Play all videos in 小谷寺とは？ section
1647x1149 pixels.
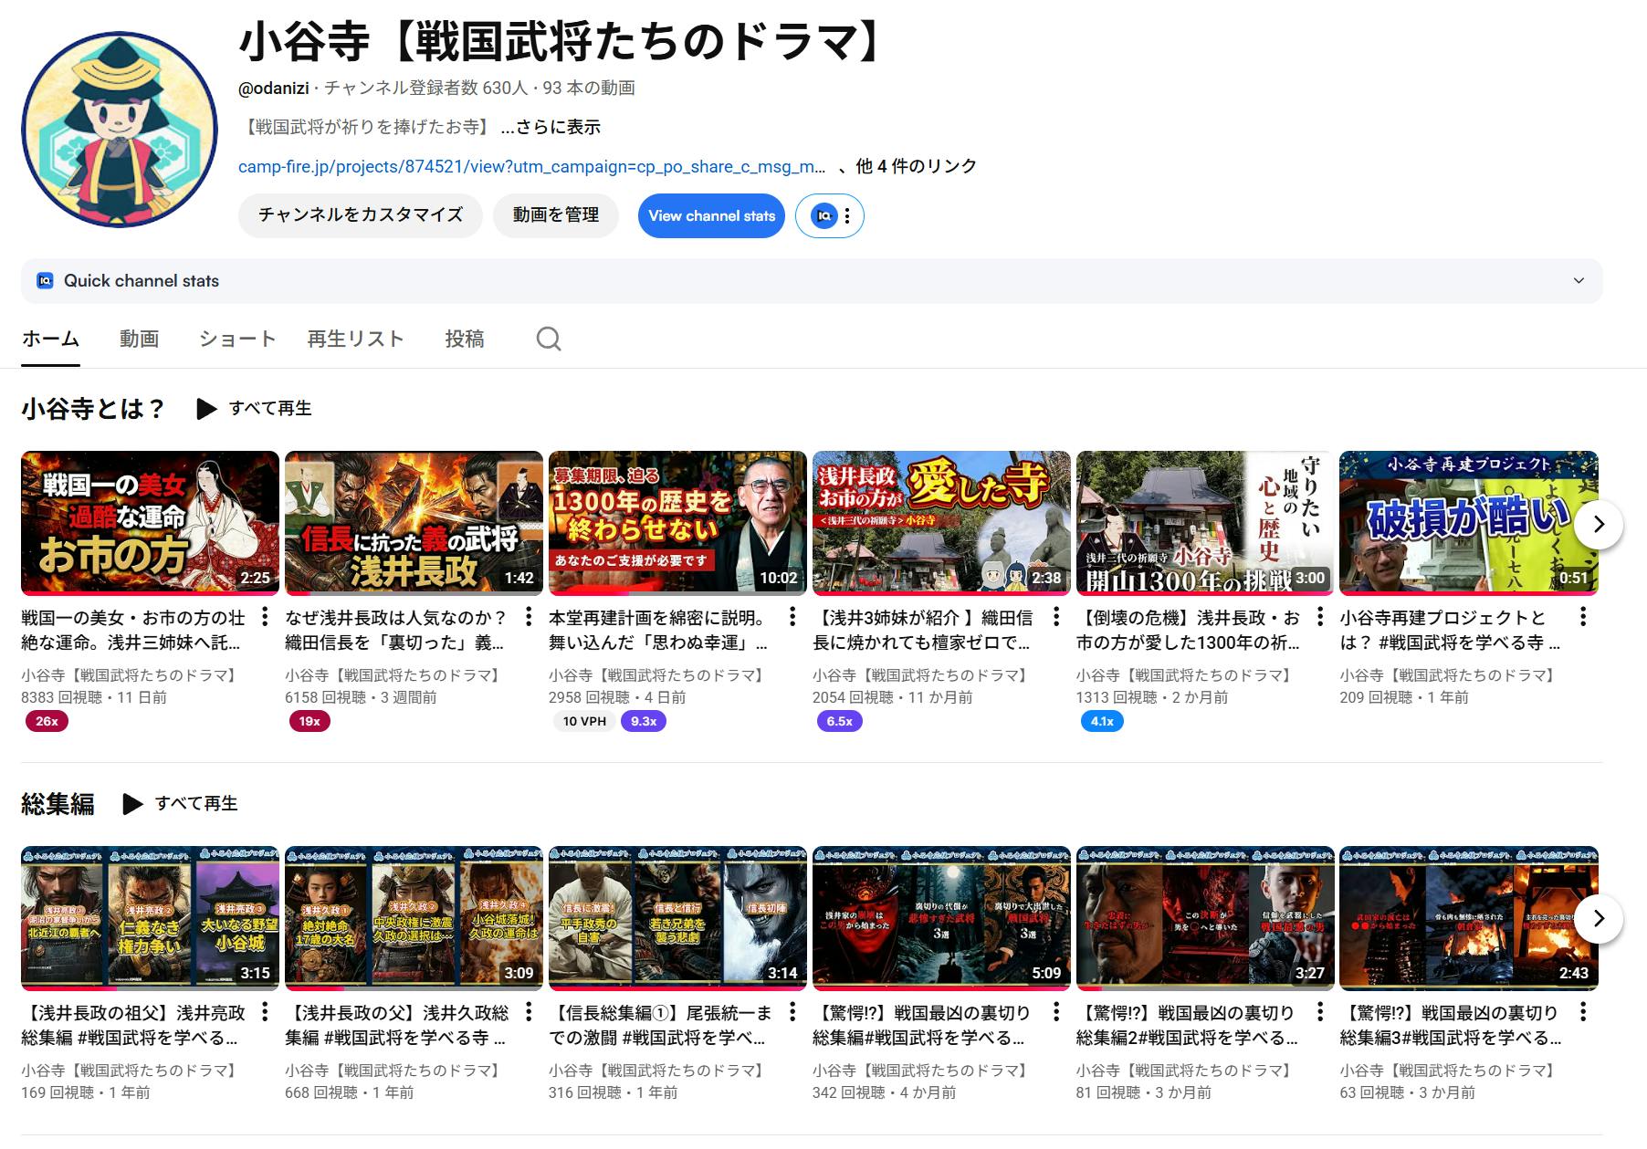tap(255, 409)
